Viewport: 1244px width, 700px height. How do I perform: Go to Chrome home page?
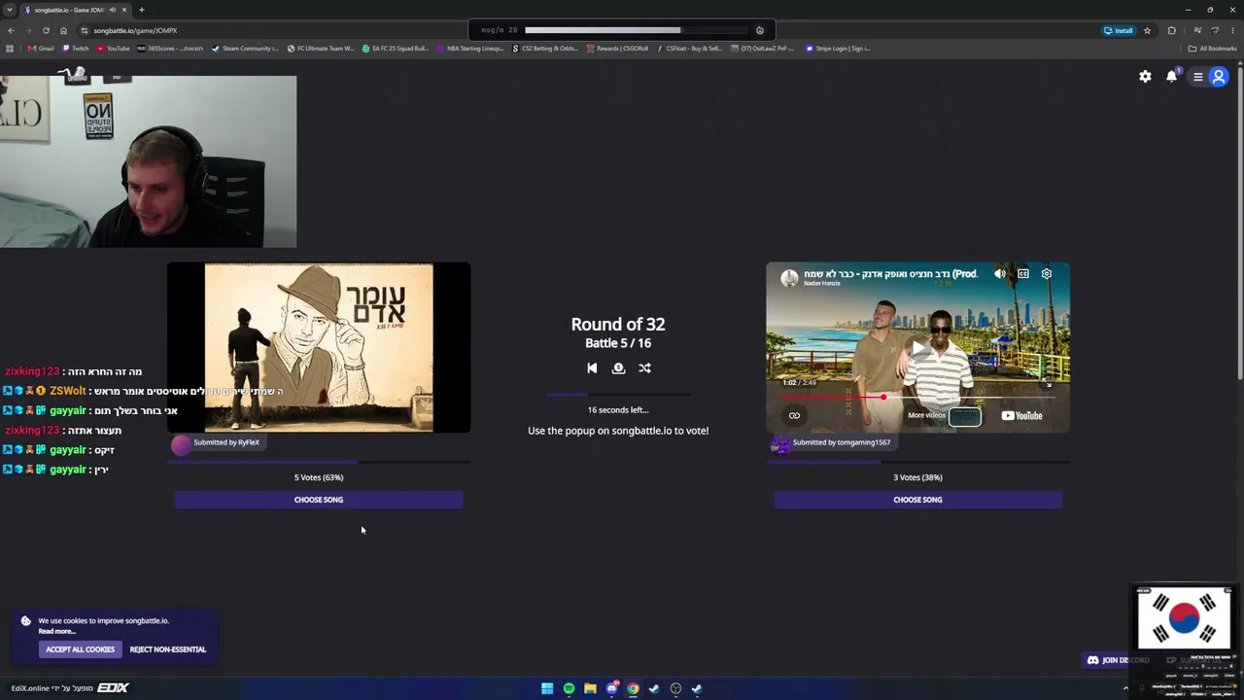coord(64,30)
